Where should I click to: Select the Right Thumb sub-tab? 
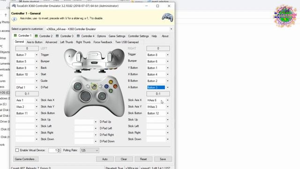click(x=83, y=42)
